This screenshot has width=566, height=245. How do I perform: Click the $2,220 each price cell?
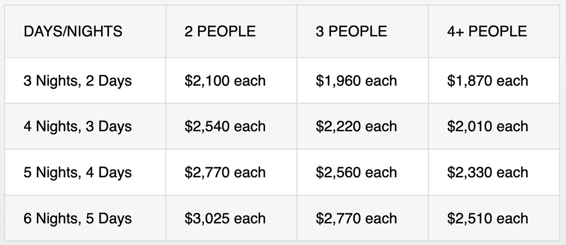tap(356, 126)
